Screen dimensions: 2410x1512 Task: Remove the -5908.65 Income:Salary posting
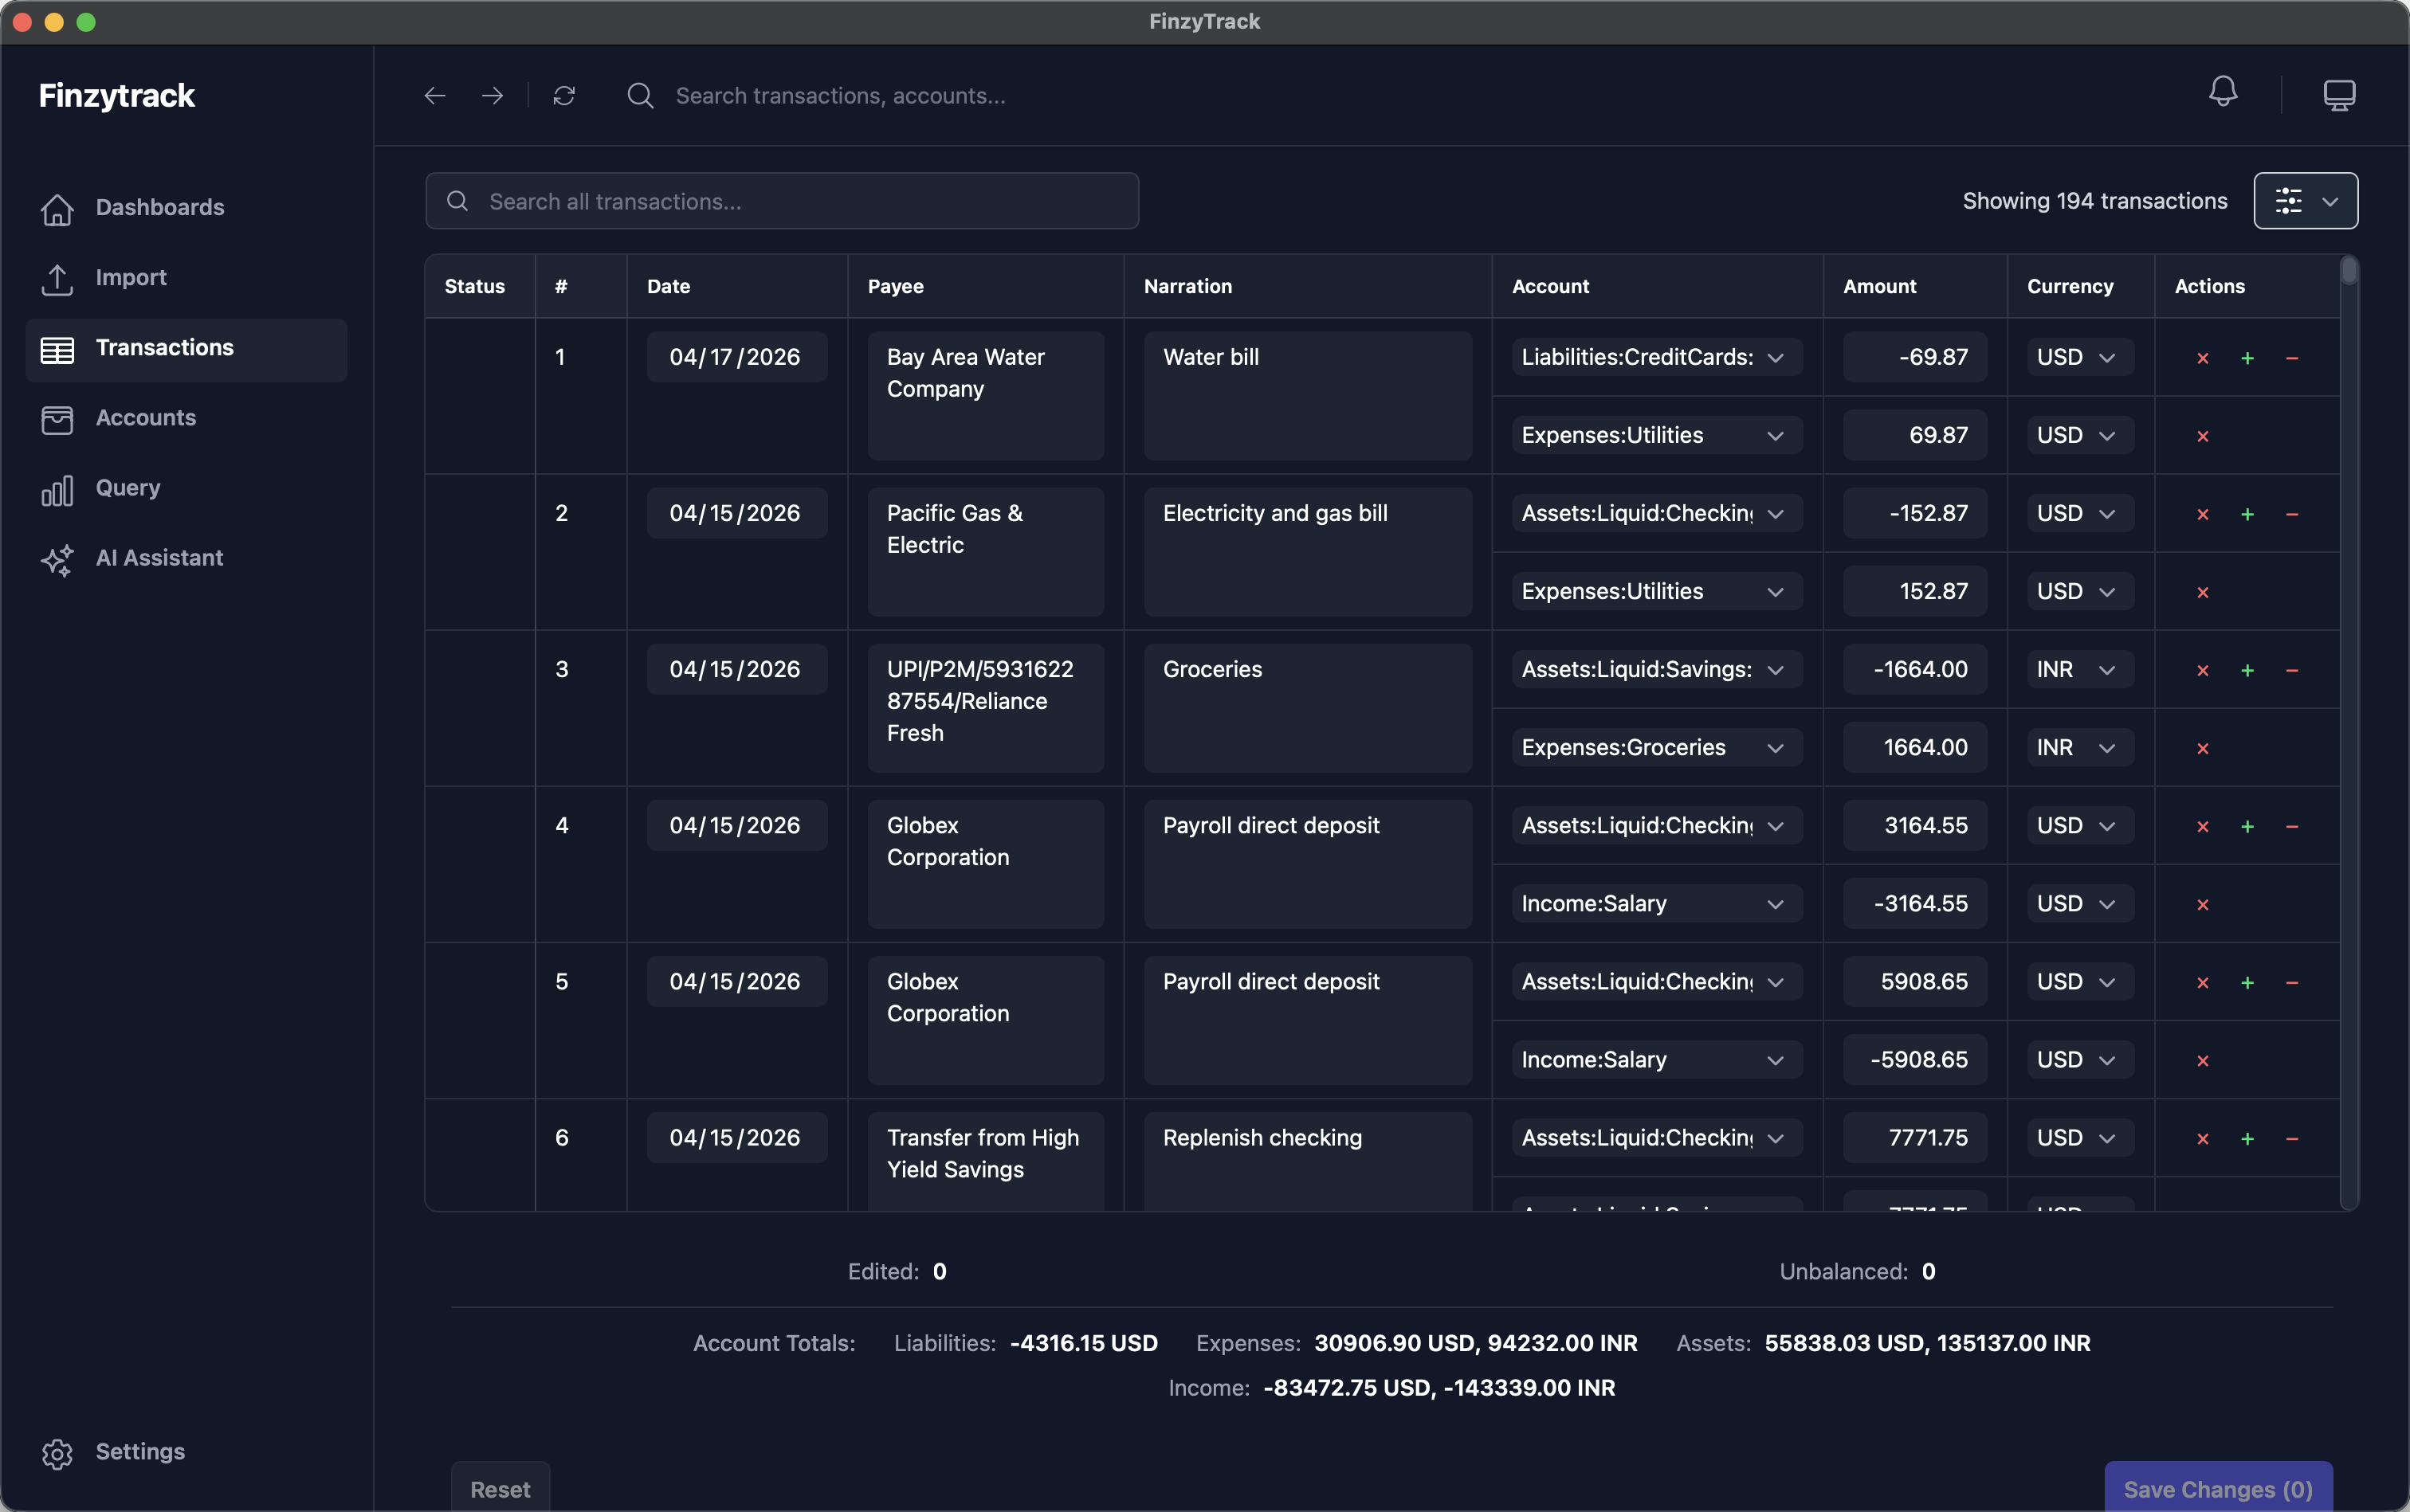(2202, 1061)
